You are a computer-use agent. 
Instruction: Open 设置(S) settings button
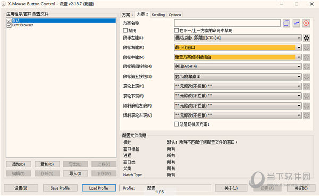[21, 188]
